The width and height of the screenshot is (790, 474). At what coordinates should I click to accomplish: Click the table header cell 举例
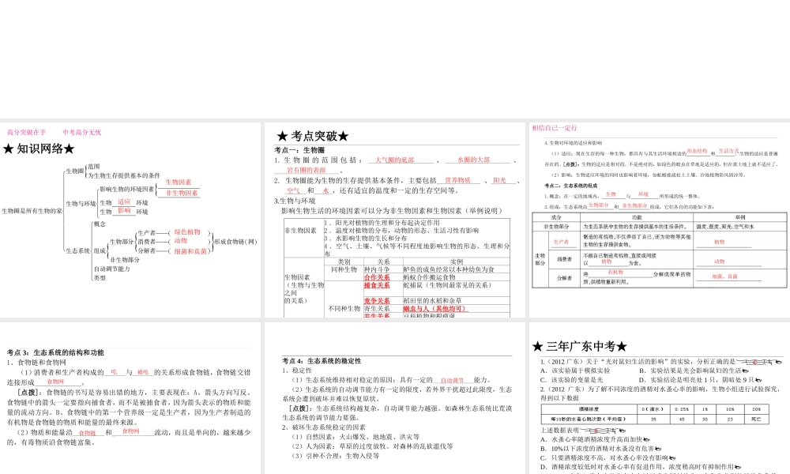(740, 217)
